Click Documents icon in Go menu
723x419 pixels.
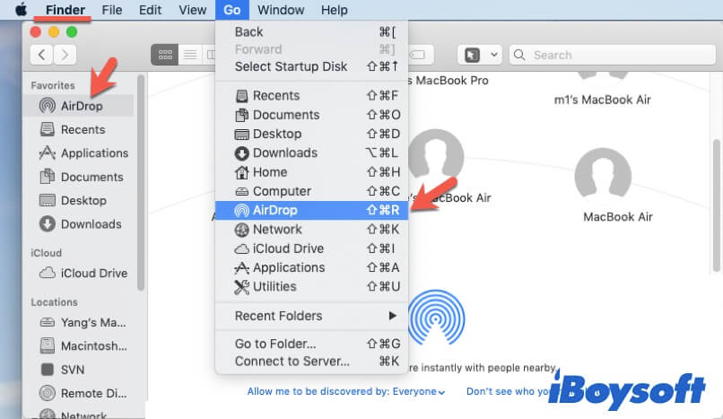click(x=241, y=115)
